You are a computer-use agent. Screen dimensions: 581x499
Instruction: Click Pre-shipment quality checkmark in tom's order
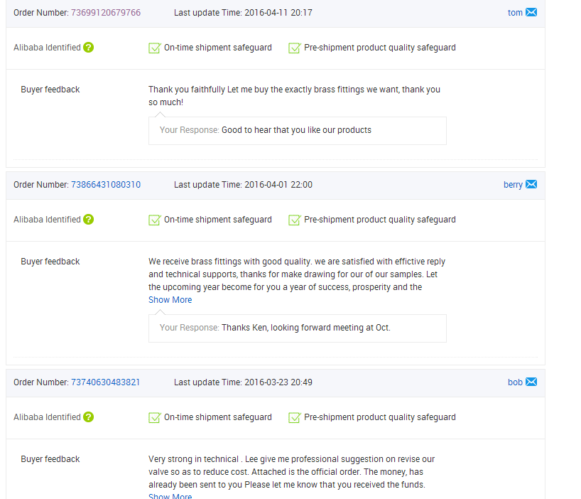[x=294, y=48]
